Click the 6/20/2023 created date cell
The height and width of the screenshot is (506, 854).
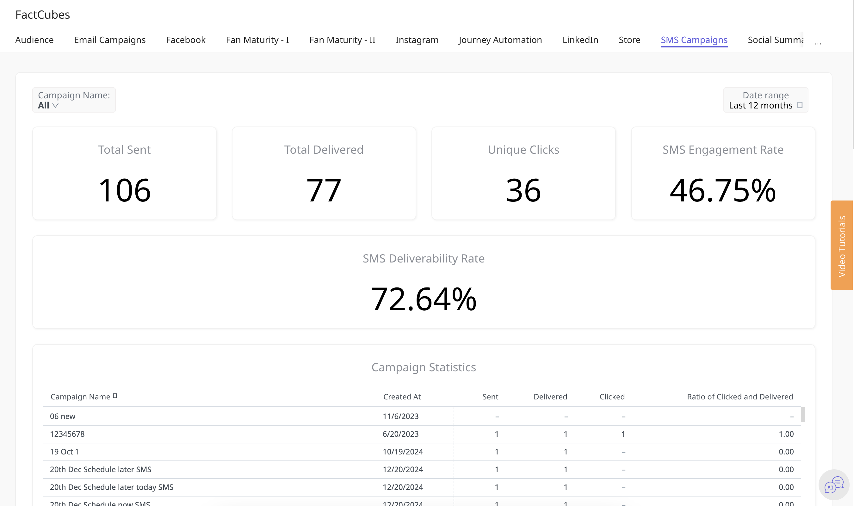tap(400, 434)
